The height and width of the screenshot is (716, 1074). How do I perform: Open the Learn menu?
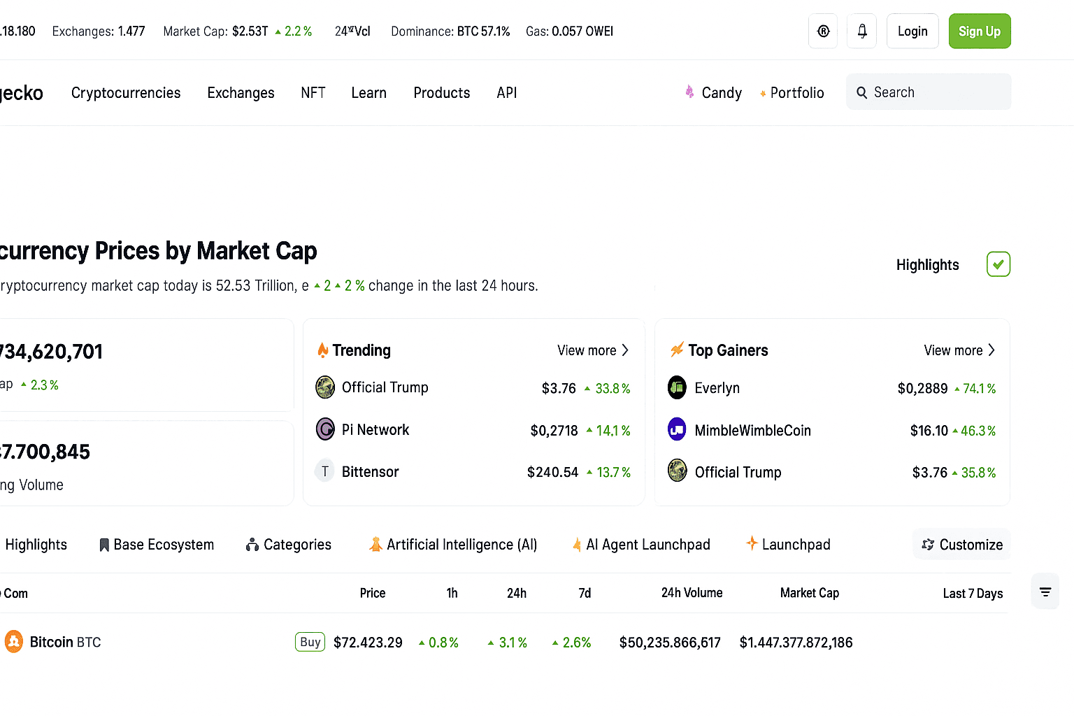click(368, 93)
